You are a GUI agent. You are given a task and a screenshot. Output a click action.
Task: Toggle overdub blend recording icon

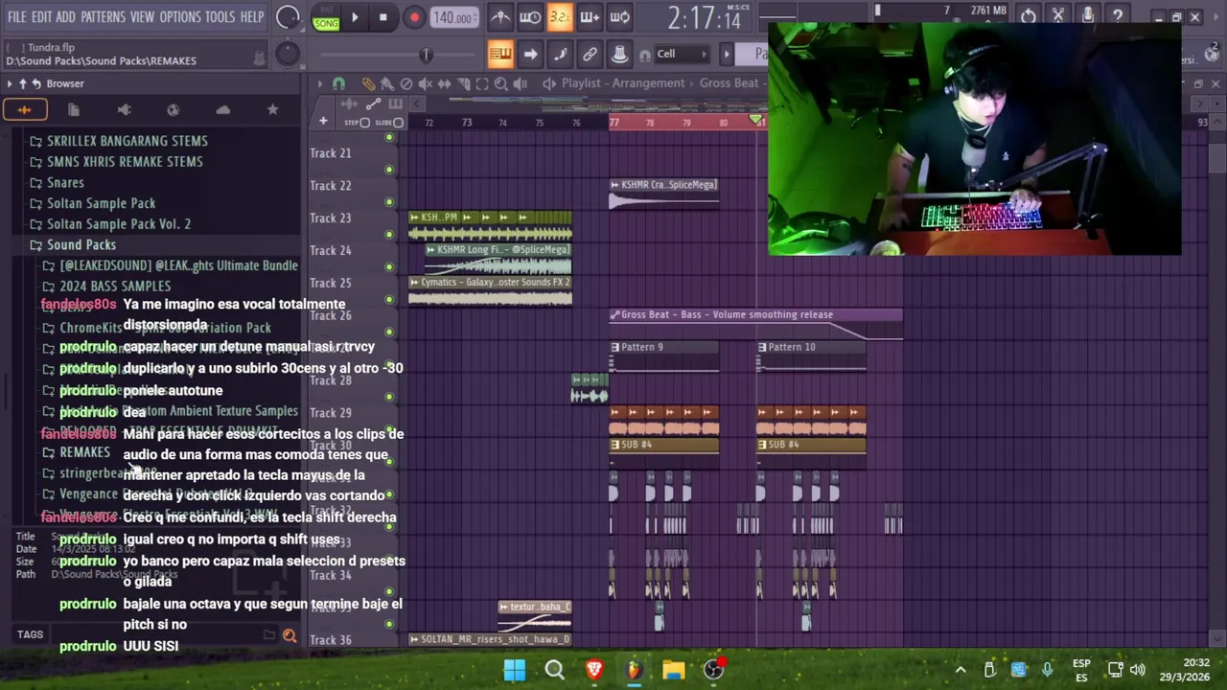pos(590,16)
